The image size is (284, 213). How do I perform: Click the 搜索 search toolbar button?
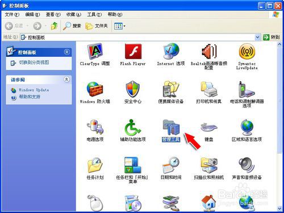tap(72, 26)
